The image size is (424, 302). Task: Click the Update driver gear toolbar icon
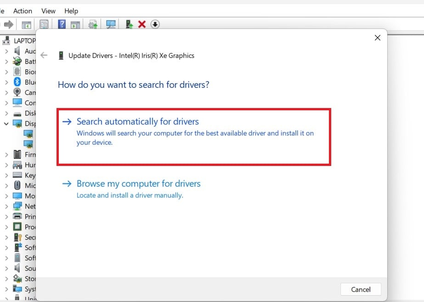[x=93, y=25]
